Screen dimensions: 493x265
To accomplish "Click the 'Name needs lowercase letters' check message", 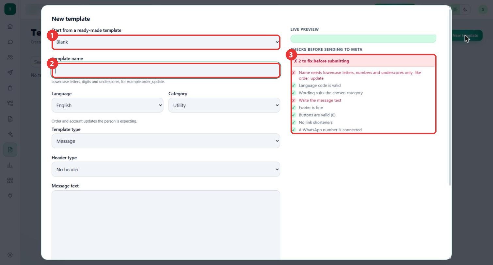I will pos(360,75).
